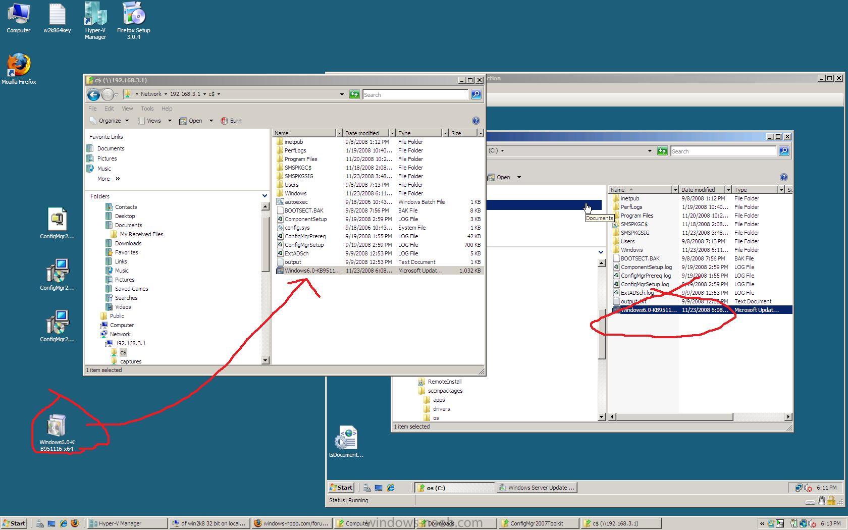Switch to ConfigMgr2007Toolkit taskbar button
The width and height of the screenshot is (848, 530).
pos(539,523)
